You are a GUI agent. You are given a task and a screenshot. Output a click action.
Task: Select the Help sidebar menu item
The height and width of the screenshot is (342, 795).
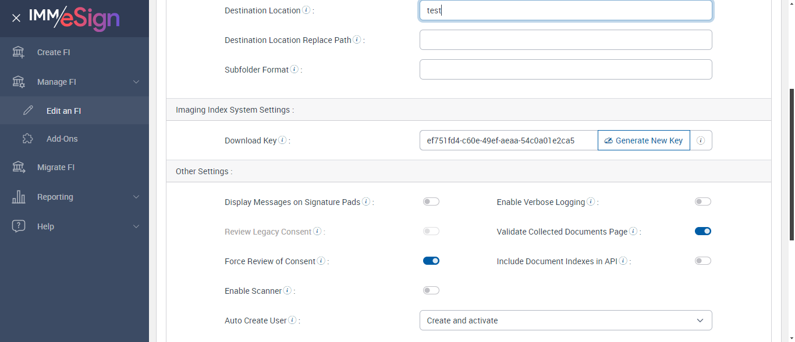click(x=45, y=226)
